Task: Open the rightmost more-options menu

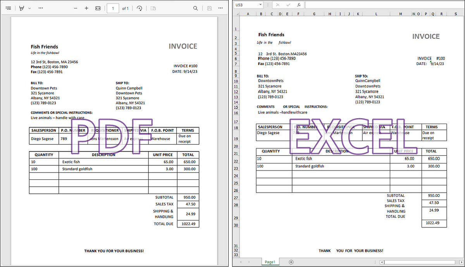Action: (x=220, y=8)
